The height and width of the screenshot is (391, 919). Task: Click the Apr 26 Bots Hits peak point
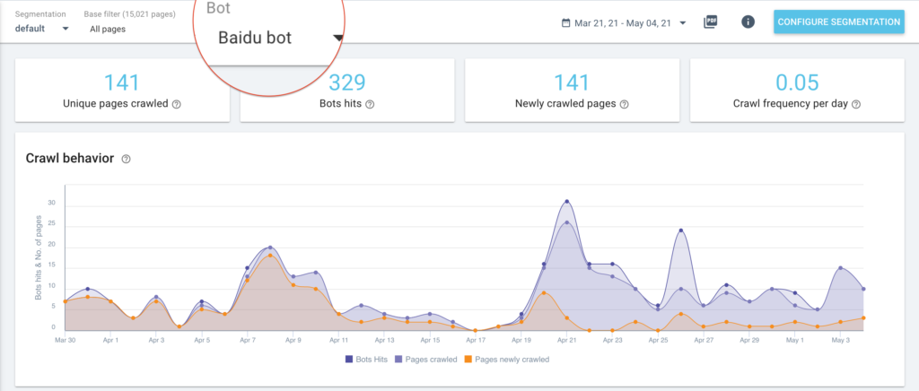click(681, 230)
